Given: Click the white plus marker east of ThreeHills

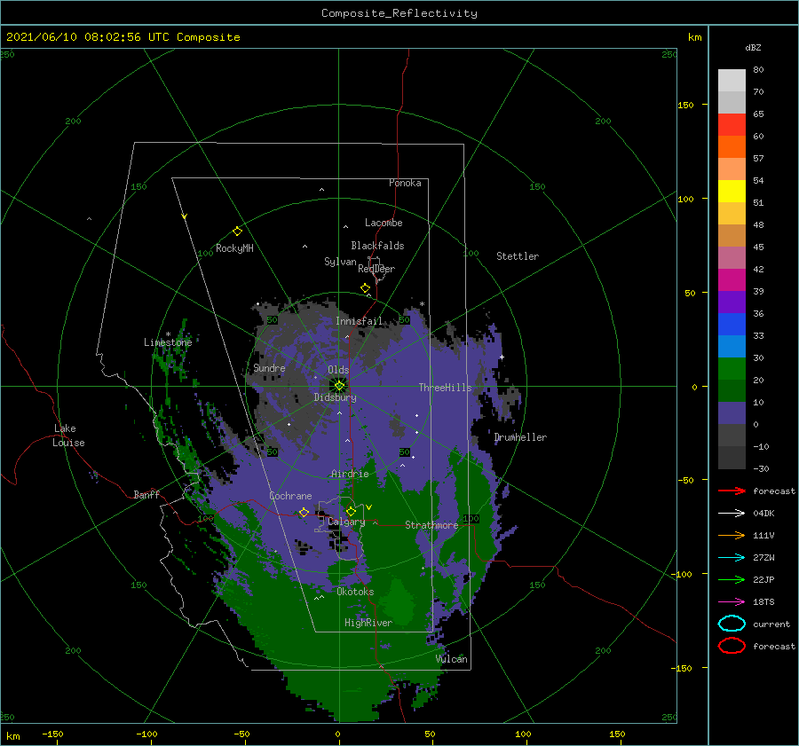Looking at the screenshot, I should 502,357.
